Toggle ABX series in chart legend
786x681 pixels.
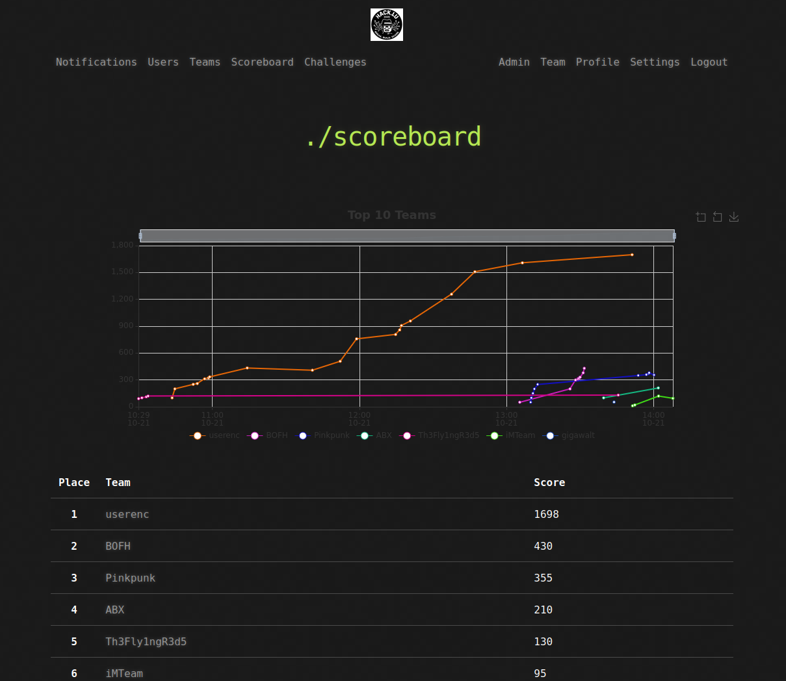pyautogui.click(x=374, y=435)
